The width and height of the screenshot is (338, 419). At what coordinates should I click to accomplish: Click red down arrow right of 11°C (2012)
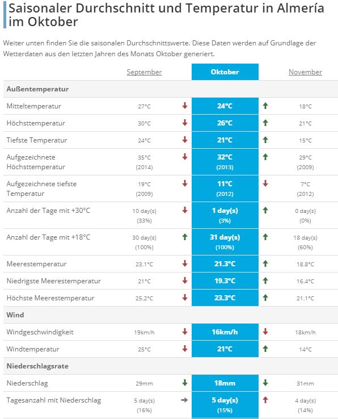[265, 183]
